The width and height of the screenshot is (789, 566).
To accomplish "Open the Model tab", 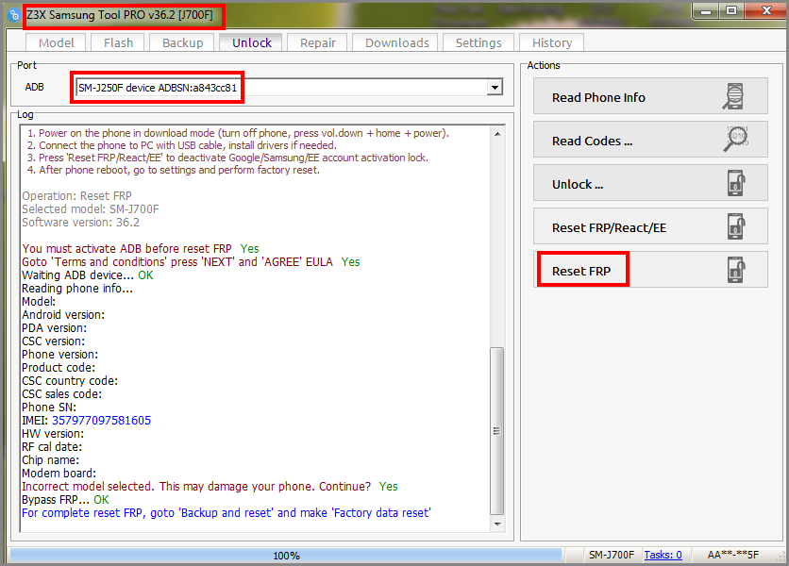I will tap(56, 42).
